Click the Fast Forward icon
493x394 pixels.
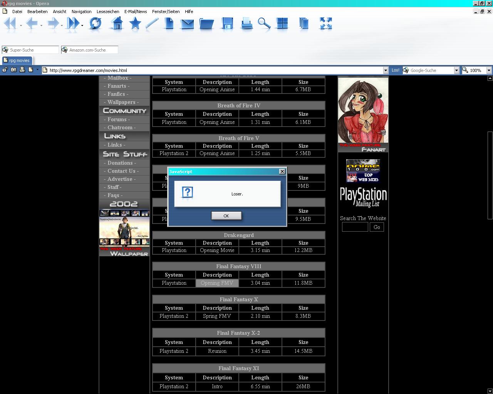(72, 23)
